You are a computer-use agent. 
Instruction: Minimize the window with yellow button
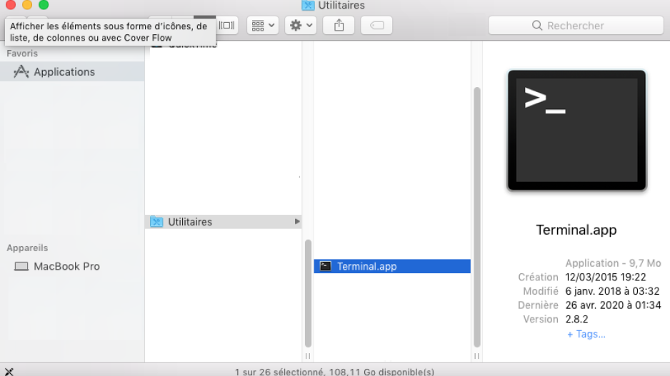point(27,5)
